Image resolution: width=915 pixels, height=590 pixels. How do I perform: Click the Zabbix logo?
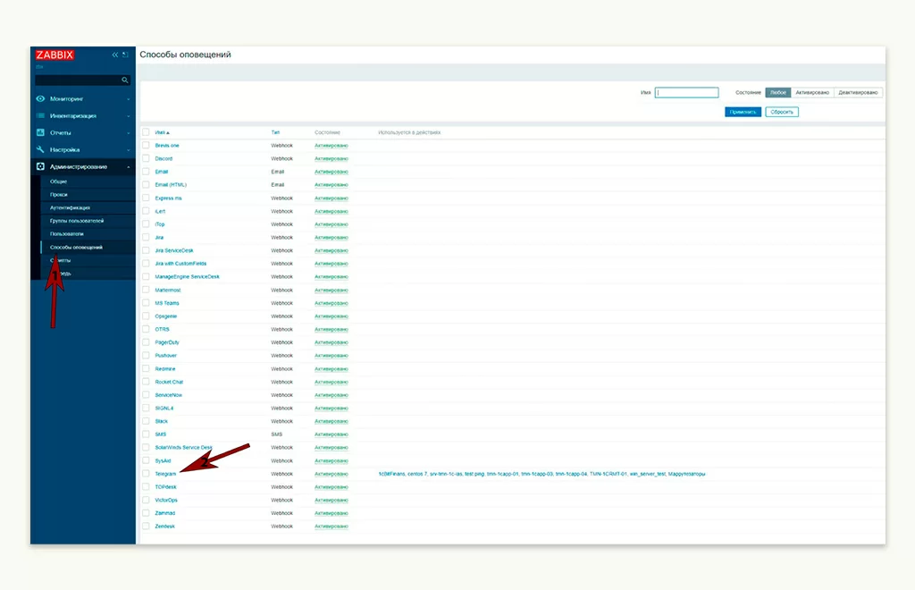pyautogui.click(x=55, y=55)
